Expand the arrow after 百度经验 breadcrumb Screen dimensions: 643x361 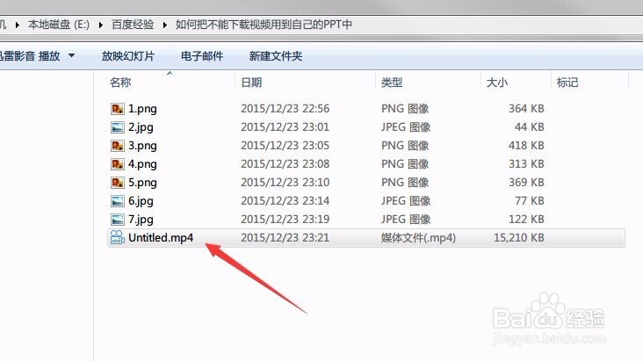pos(165,25)
